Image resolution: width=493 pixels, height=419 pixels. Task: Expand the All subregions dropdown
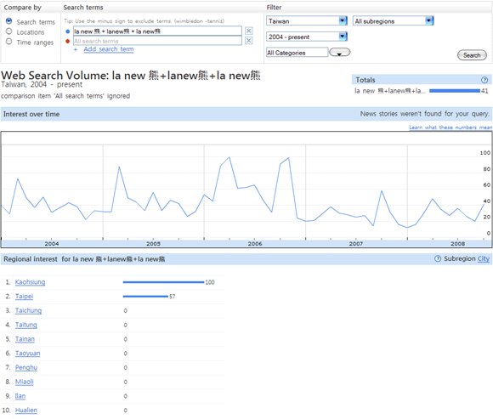393,20
